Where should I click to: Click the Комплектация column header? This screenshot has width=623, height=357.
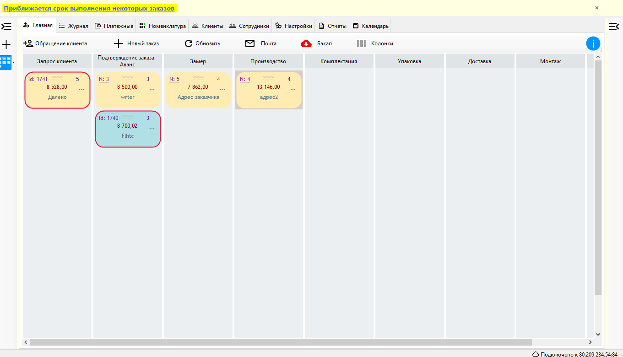[x=339, y=61]
